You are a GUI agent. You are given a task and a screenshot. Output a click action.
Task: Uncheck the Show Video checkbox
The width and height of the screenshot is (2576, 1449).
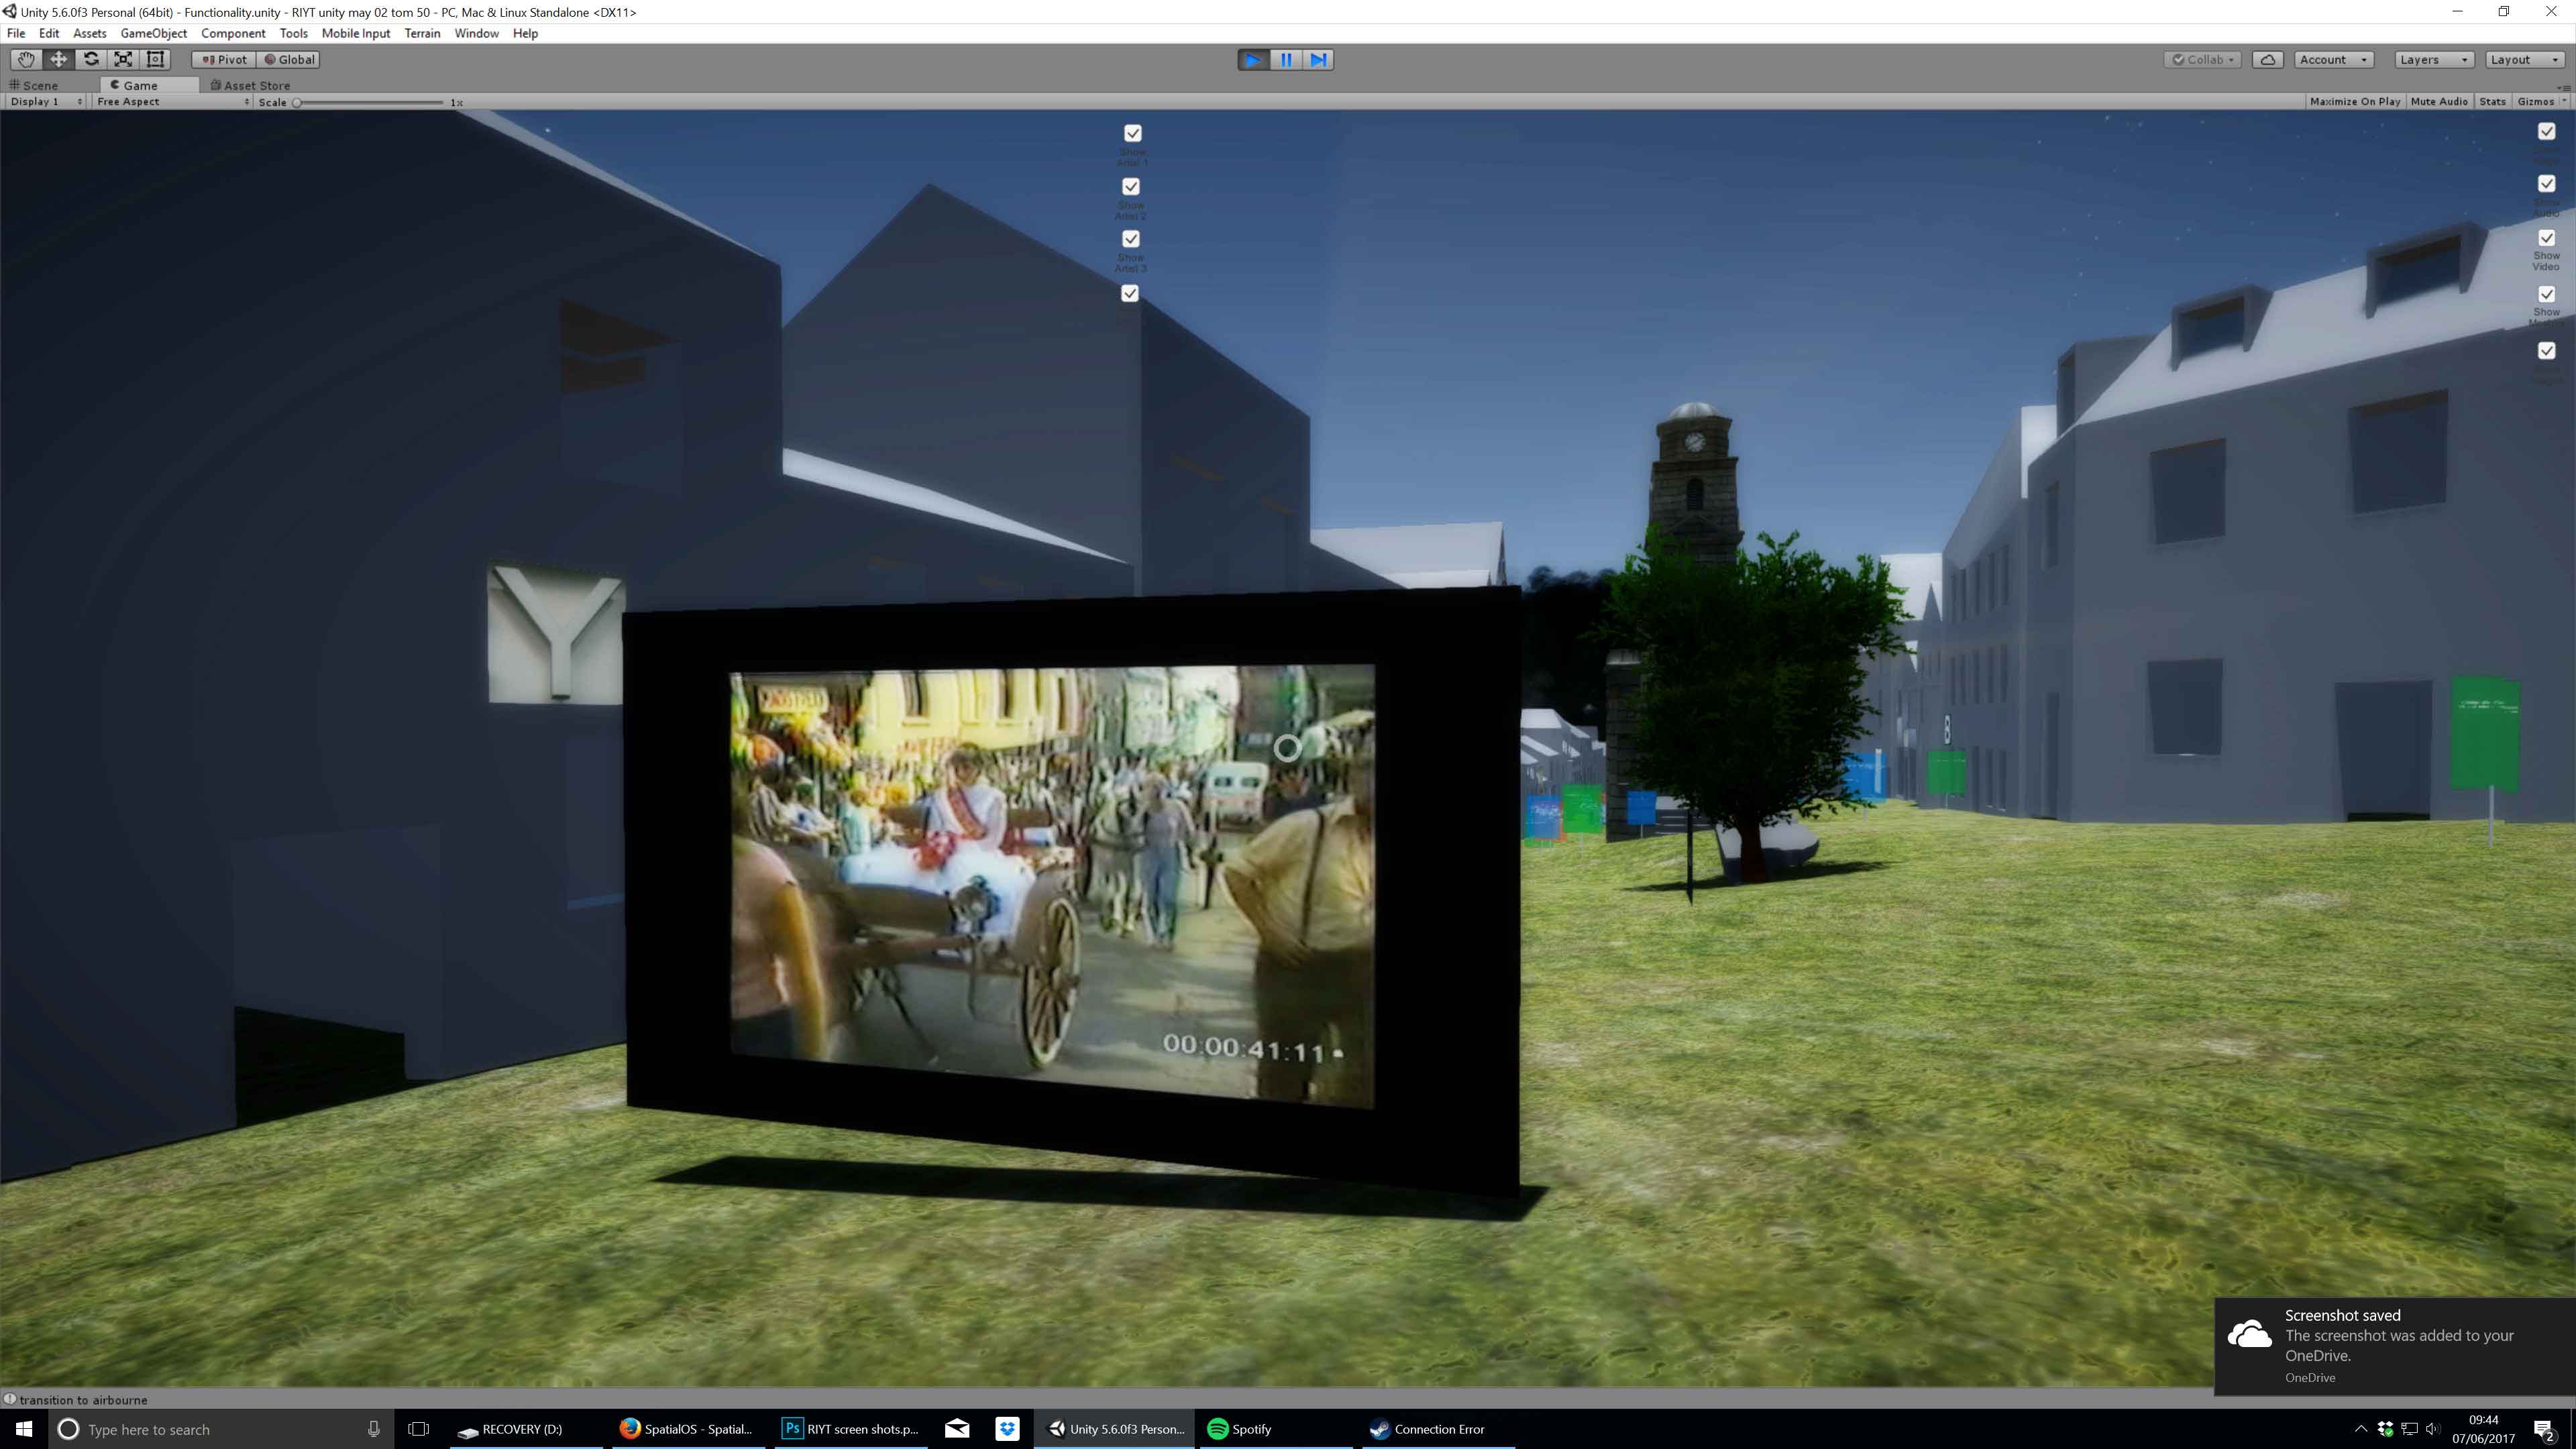click(x=2546, y=238)
